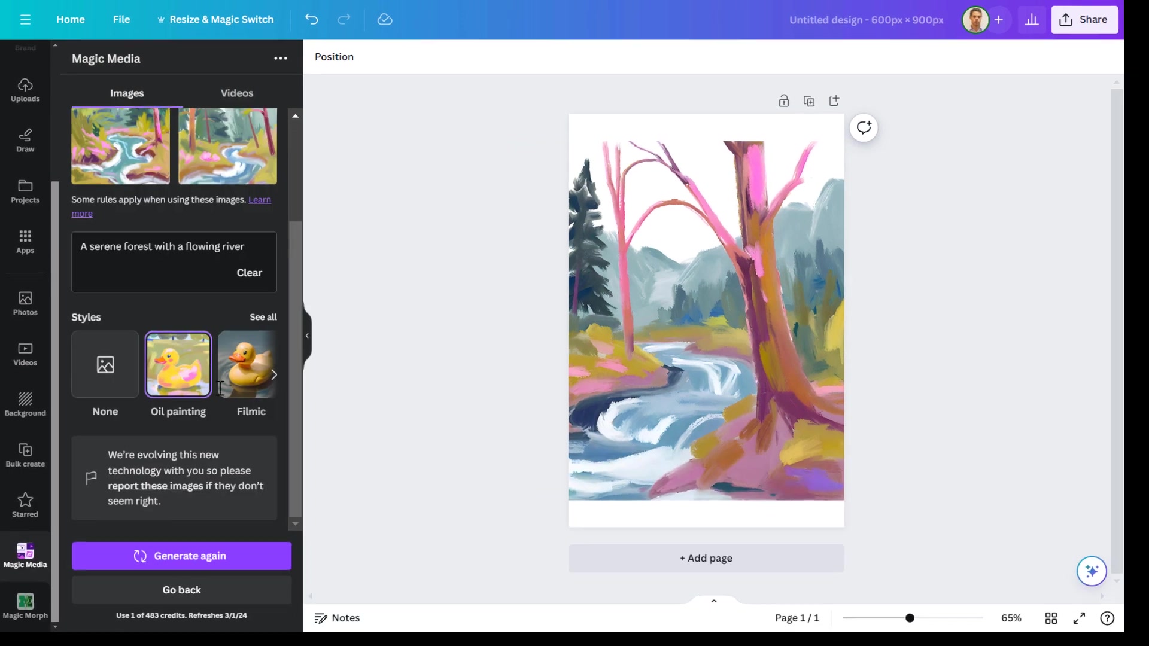Open the File menu
This screenshot has width=1149, height=646.
click(121, 19)
